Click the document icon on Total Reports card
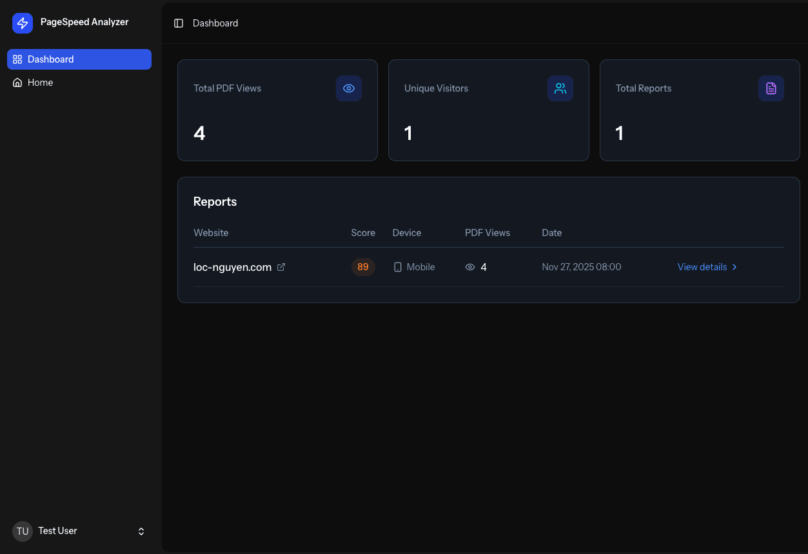Image resolution: width=808 pixels, height=554 pixels. click(x=771, y=88)
